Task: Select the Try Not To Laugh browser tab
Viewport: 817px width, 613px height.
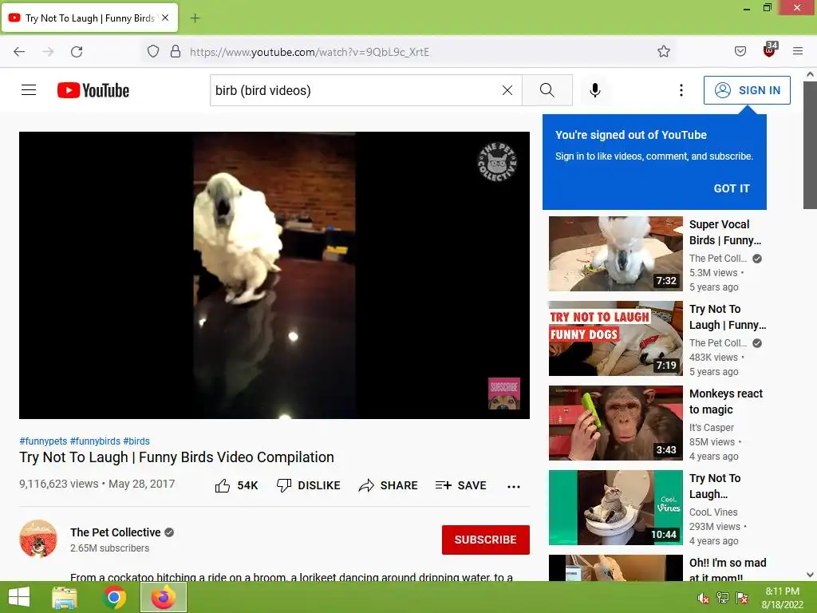Action: (89, 18)
